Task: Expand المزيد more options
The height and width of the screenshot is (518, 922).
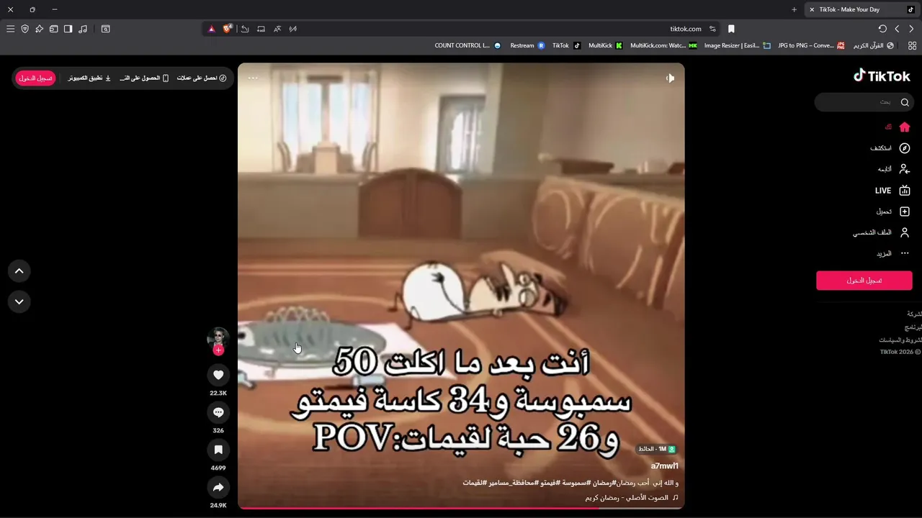Action: [893, 253]
